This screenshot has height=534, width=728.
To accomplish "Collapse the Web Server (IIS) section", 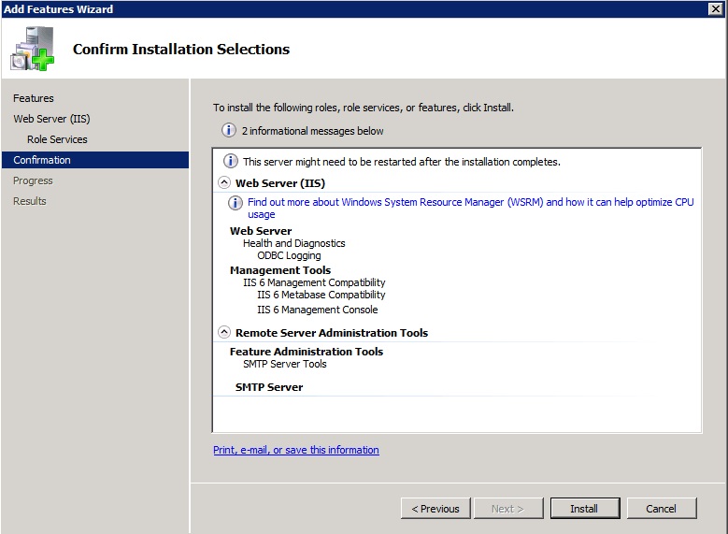I will click(x=224, y=183).
